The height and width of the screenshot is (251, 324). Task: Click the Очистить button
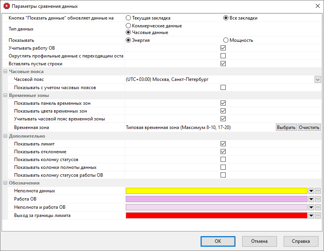[309, 127]
